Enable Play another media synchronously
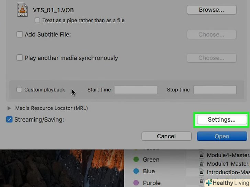The image size is (250, 187). (x=20, y=58)
